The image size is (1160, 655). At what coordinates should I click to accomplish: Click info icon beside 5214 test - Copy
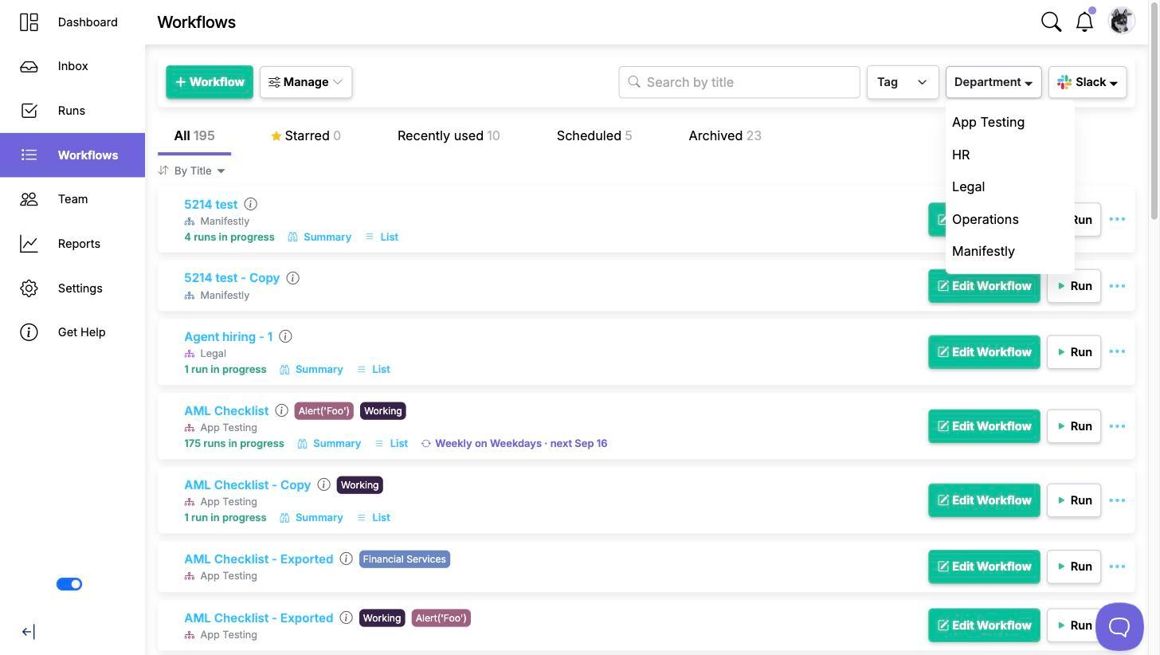pos(292,278)
